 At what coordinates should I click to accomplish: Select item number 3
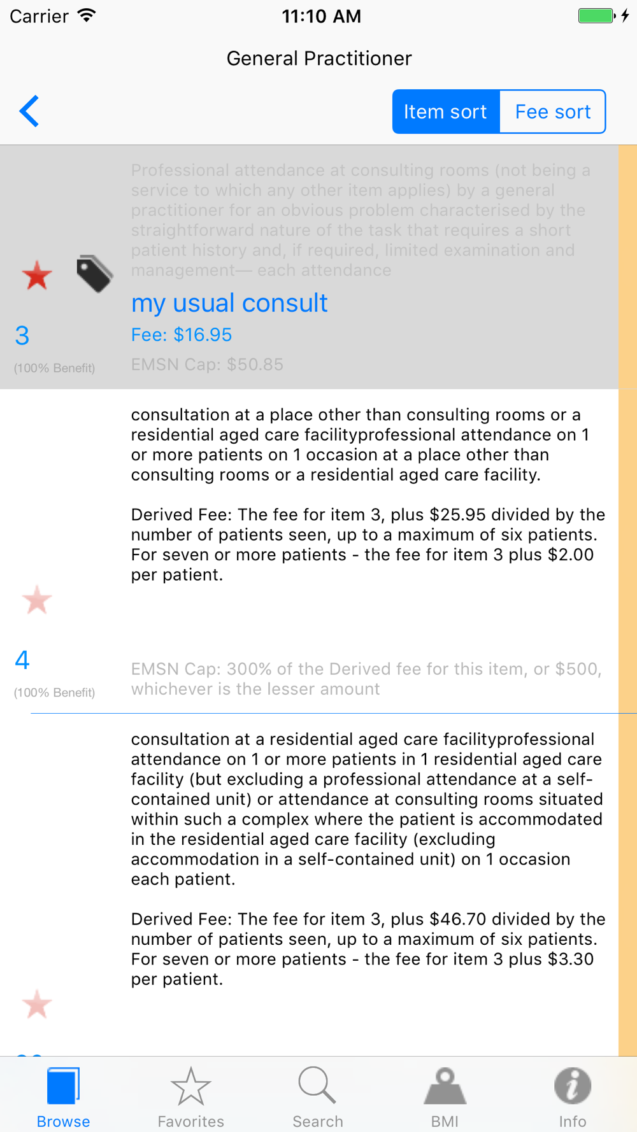click(x=22, y=336)
